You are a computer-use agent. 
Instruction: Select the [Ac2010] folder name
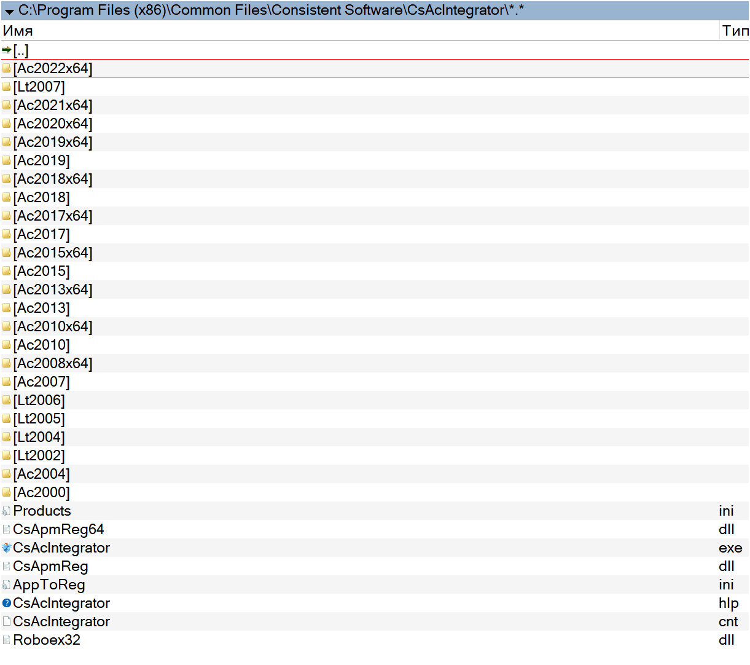point(42,345)
